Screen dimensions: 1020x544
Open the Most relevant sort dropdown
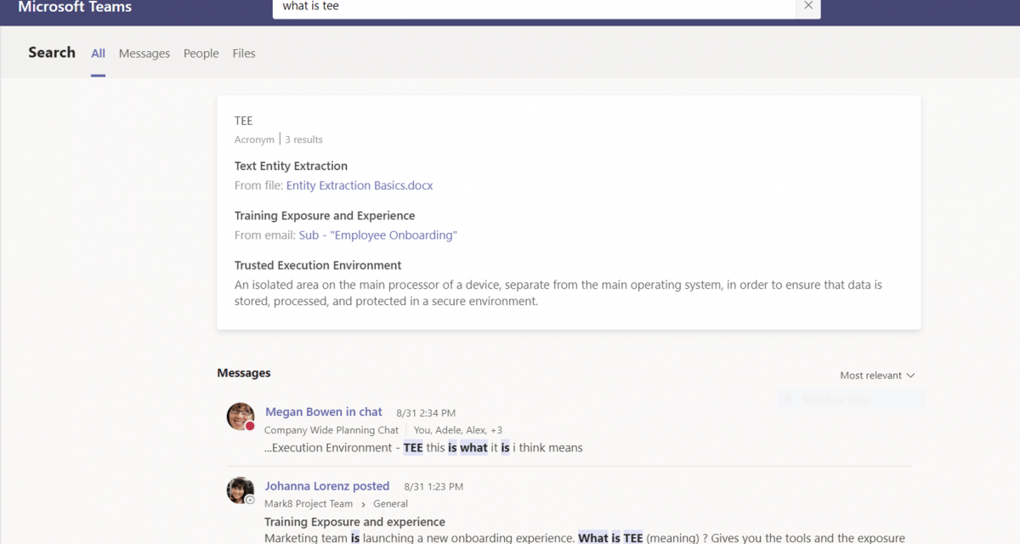click(x=877, y=376)
